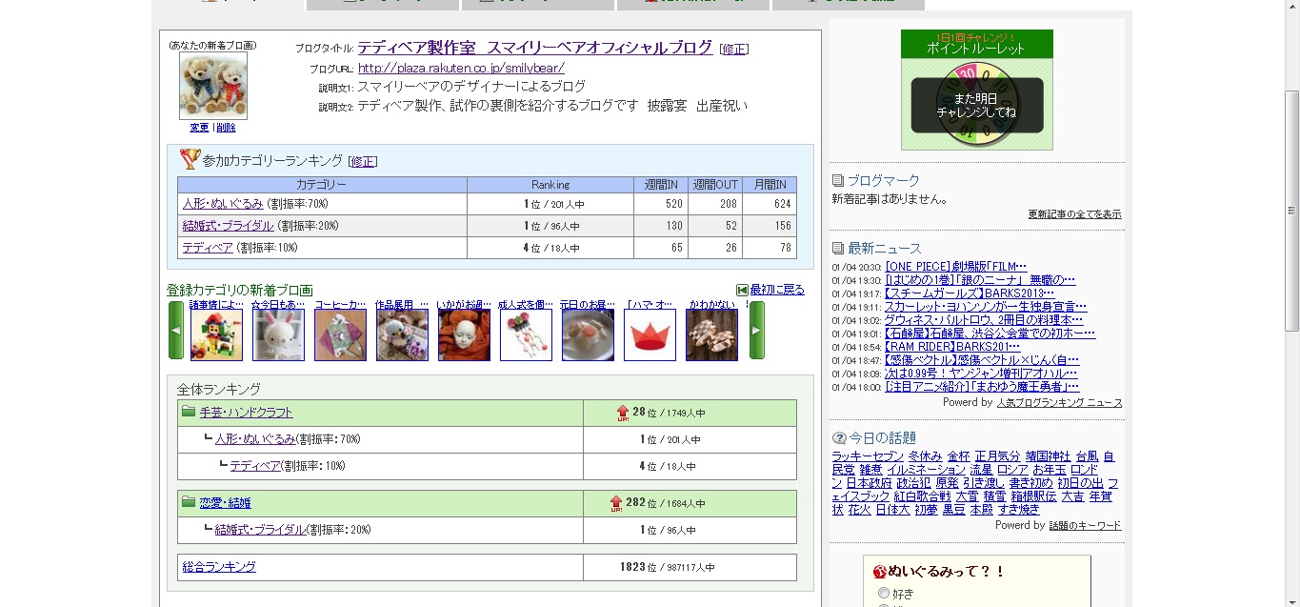Click the 最初に戻る link
Screen dimensions: 1300x607
tap(777, 290)
